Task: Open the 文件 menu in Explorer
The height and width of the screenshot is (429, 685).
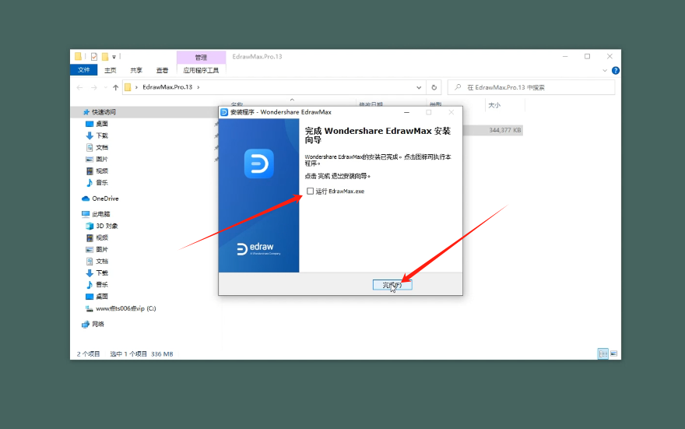Action: coord(83,70)
